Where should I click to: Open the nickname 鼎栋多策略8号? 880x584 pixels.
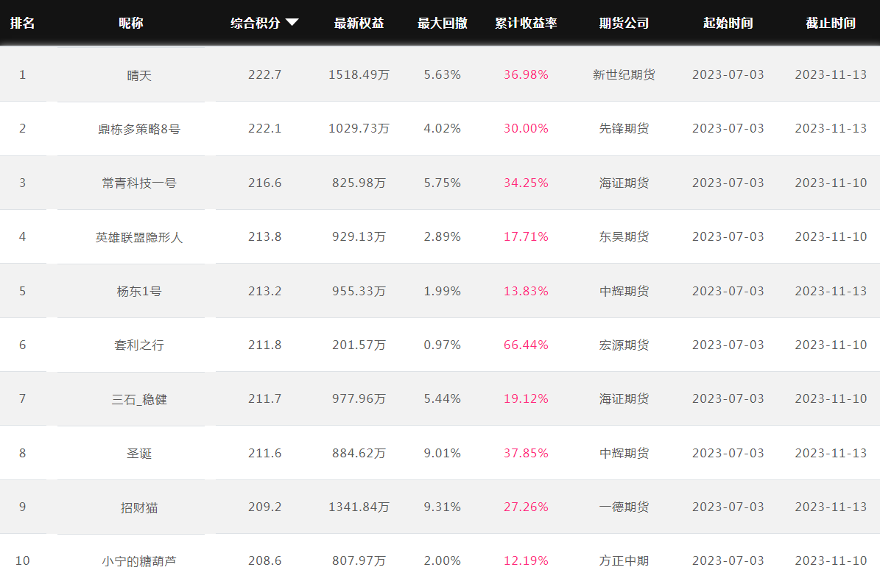coord(139,129)
